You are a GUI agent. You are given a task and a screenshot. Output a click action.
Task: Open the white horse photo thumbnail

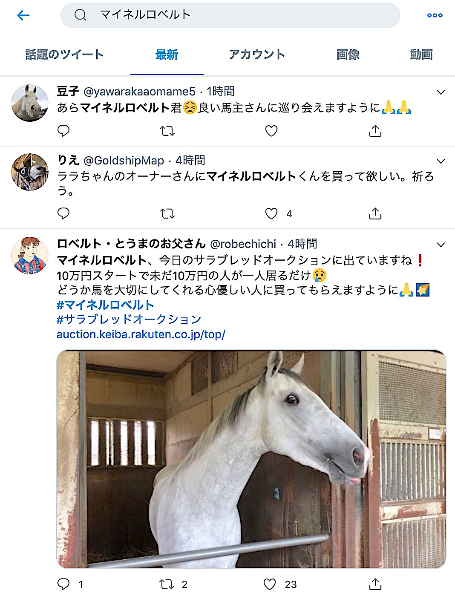pyautogui.click(x=251, y=459)
